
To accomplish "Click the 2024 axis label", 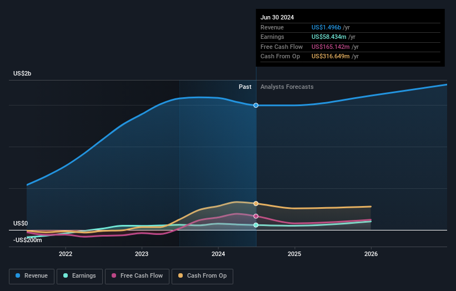I will pos(218,254).
